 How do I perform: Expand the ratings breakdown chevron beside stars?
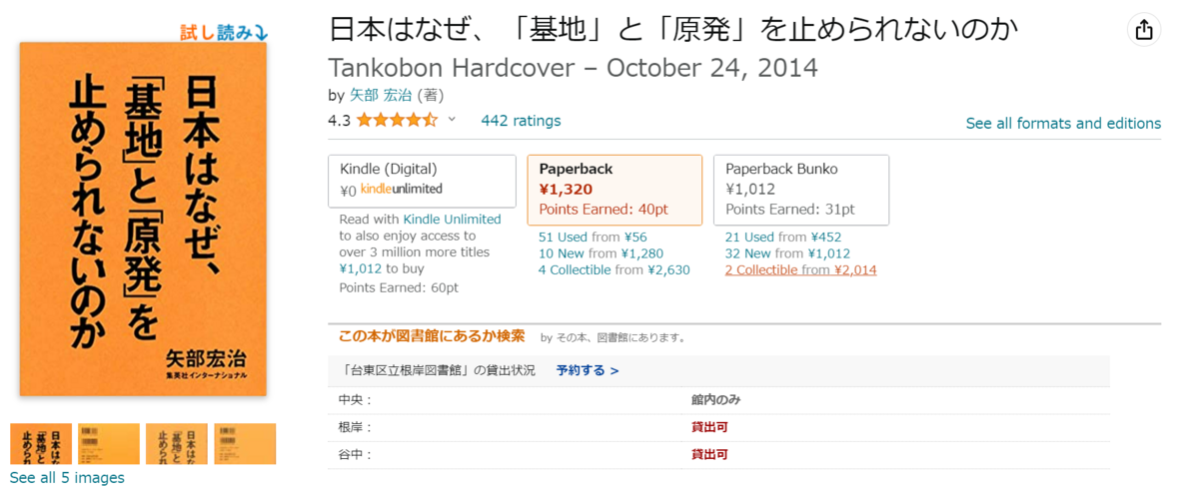pos(452,120)
